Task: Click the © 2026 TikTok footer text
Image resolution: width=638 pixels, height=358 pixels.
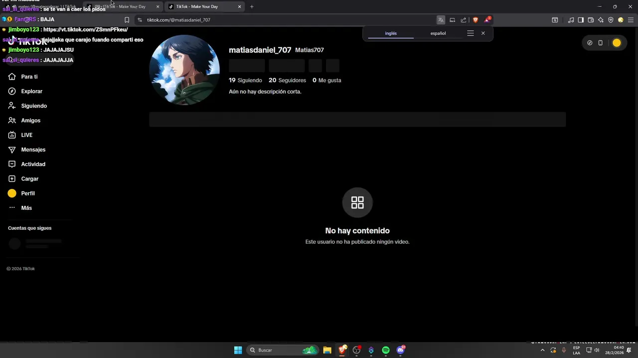Action: coord(20,268)
